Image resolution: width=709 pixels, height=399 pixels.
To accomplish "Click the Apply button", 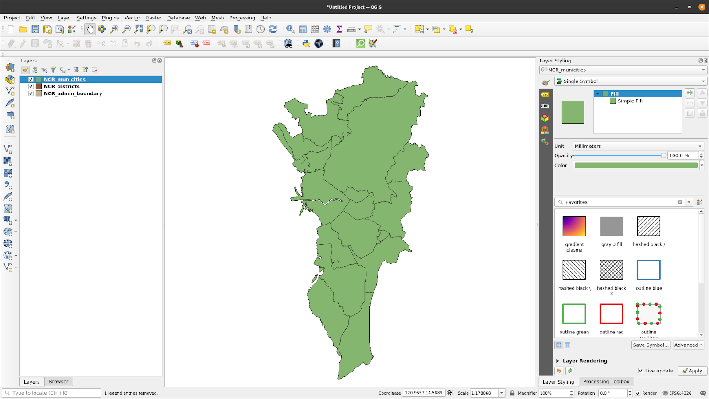I will click(x=692, y=371).
